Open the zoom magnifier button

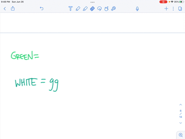coord(181,135)
